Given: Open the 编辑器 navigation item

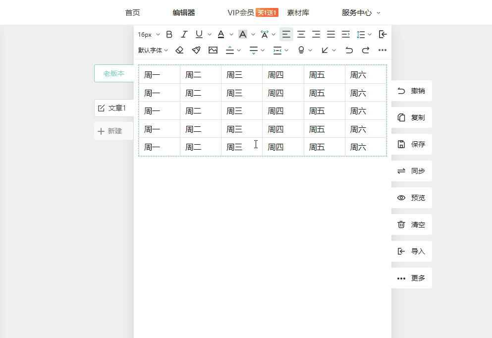Looking at the screenshot, I should [184, 12].
